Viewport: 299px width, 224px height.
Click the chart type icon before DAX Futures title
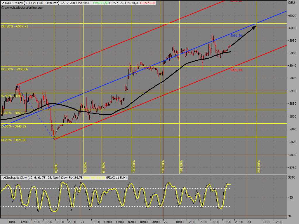tap(3, 3)
